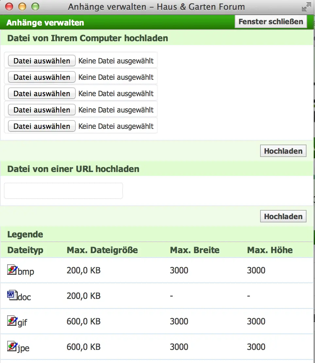Click the bmp file type icon
Screen dimensions: 315x363
pyautogui.click(x=12, y=270)
